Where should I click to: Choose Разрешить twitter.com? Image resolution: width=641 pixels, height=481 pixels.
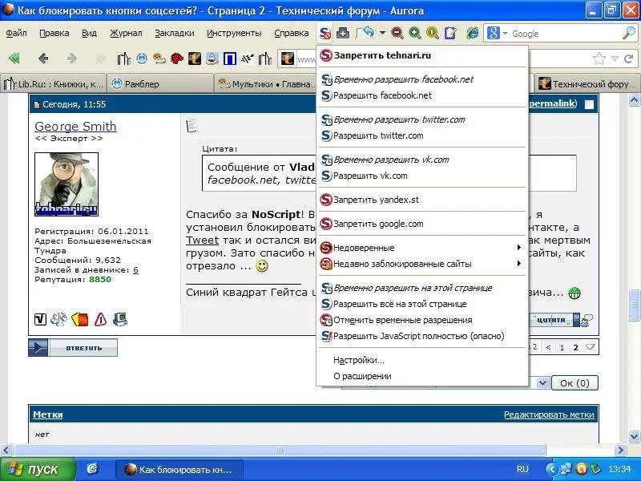[x=422, y=135]
